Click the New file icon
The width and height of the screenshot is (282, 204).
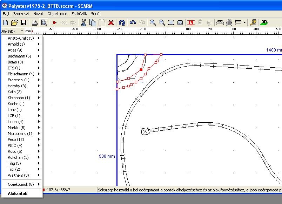point(6,23)
